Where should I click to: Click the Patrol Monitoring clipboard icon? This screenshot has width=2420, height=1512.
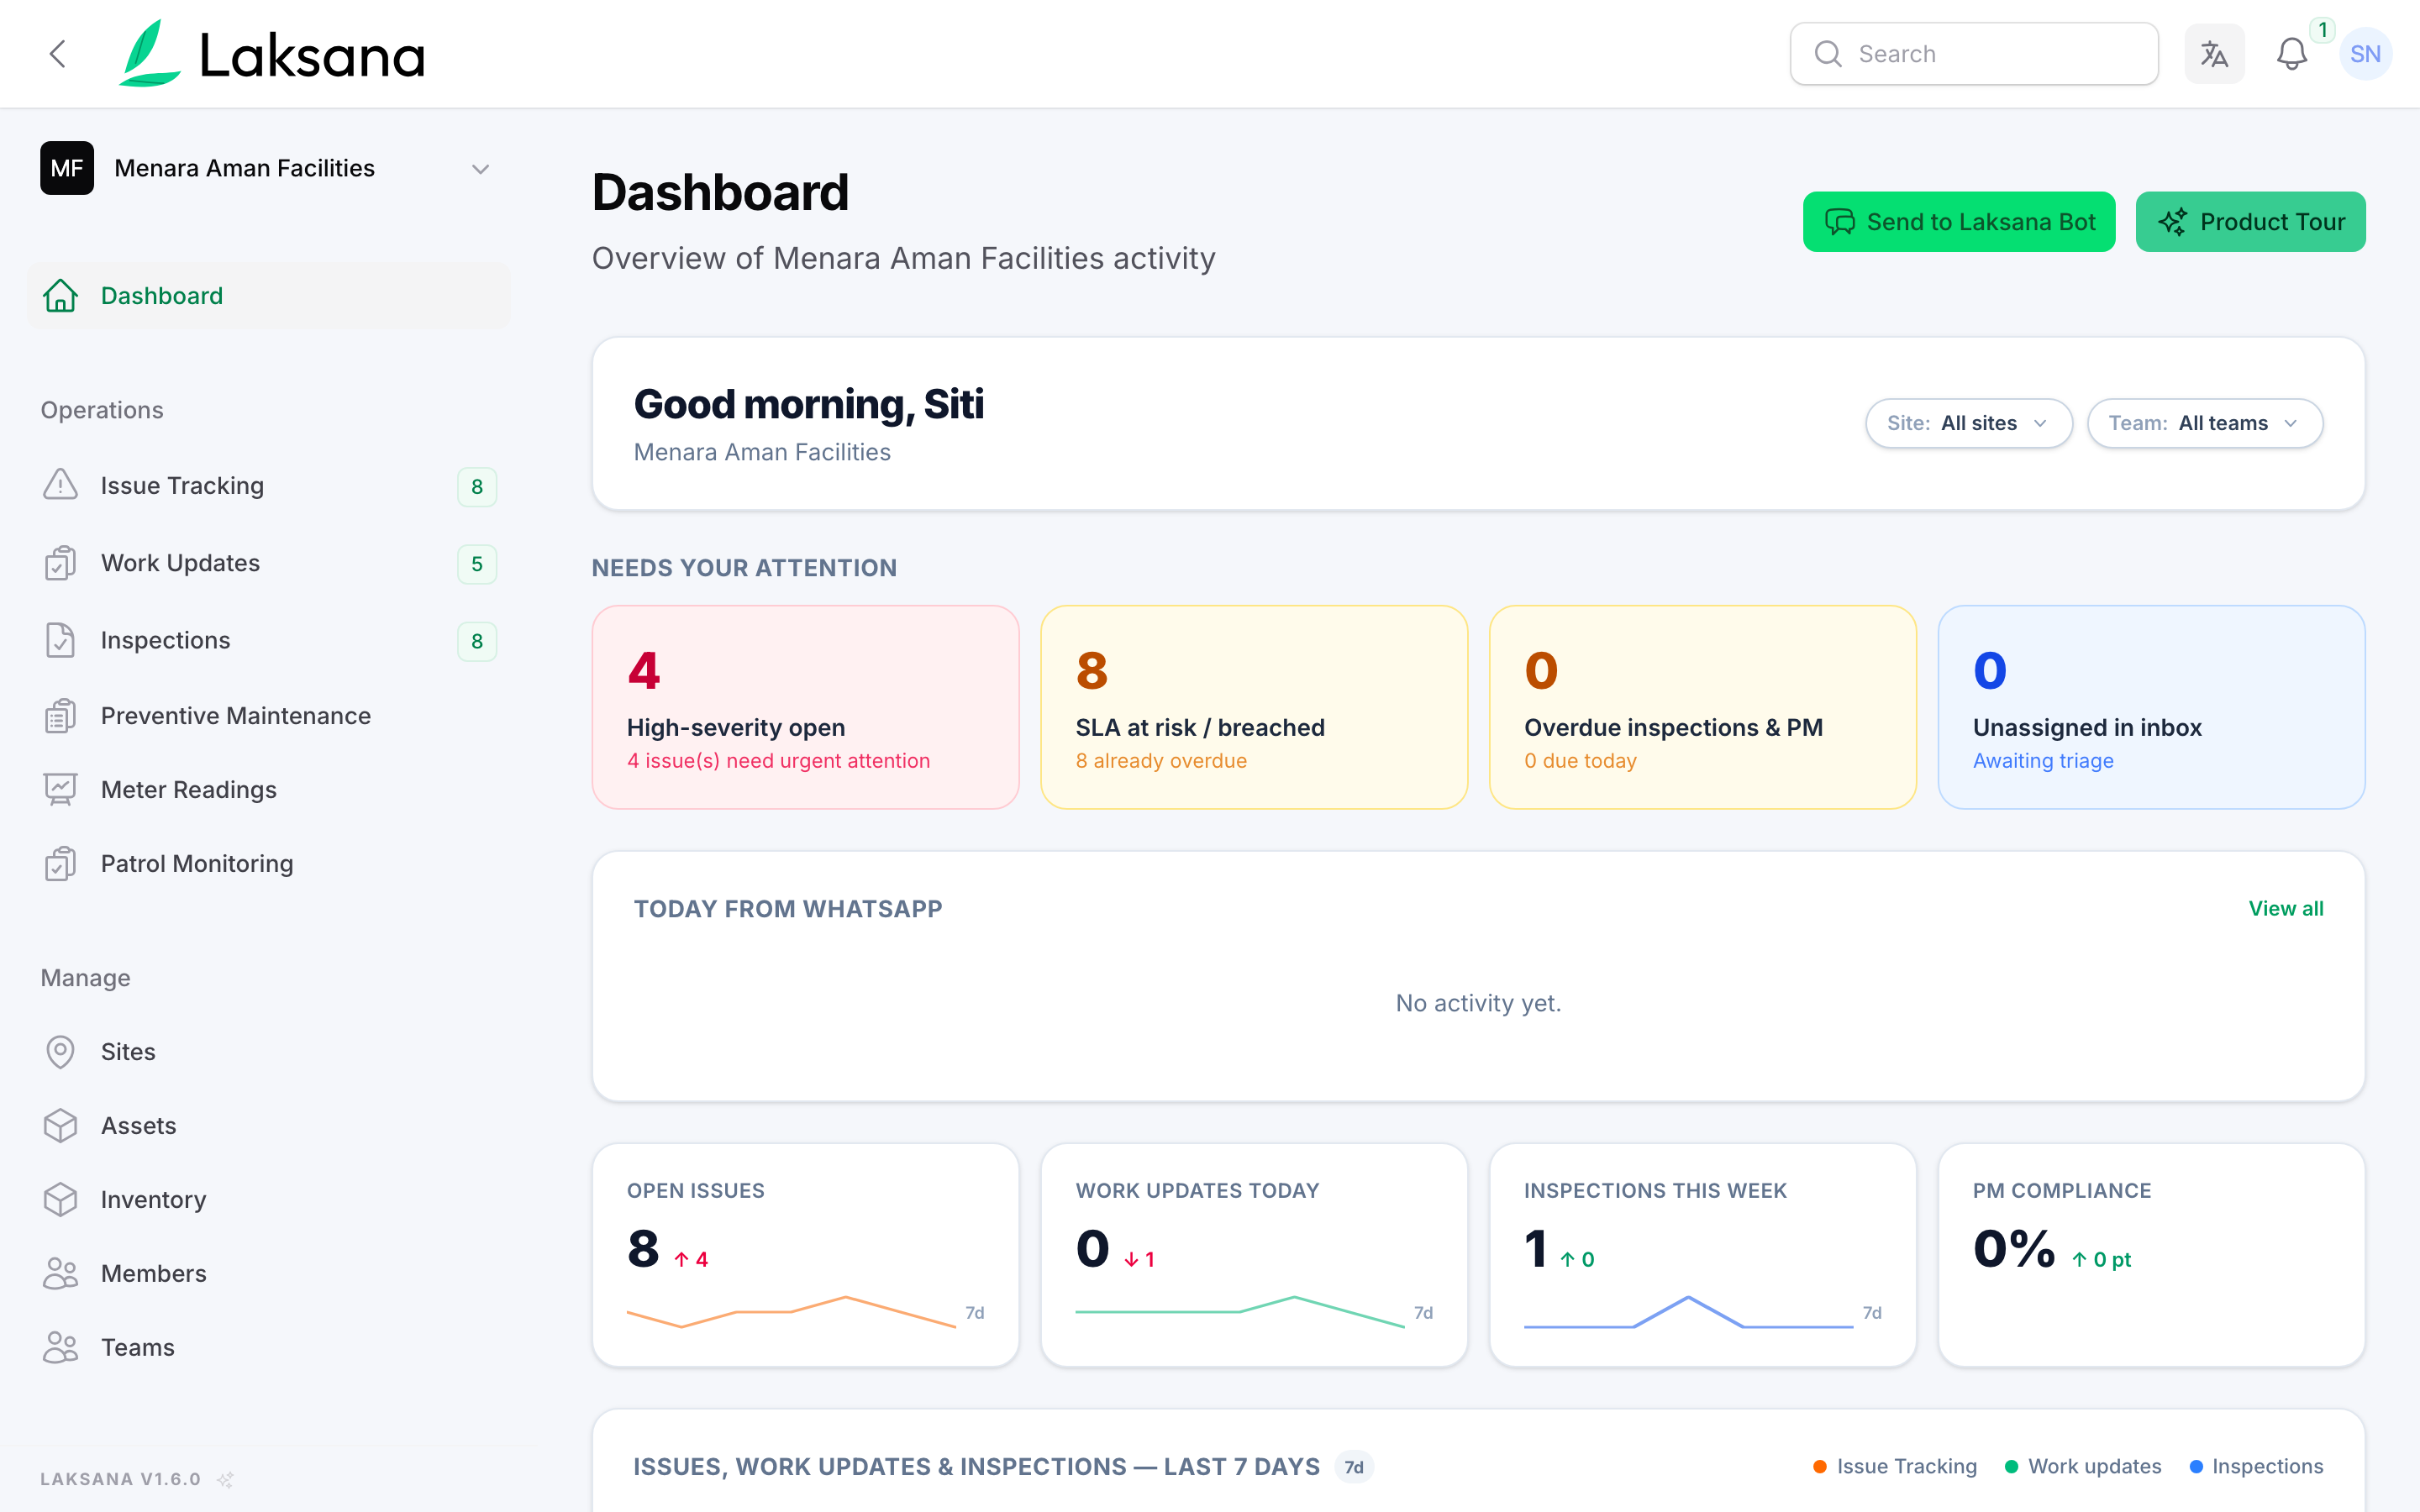(x=60, y=864)
